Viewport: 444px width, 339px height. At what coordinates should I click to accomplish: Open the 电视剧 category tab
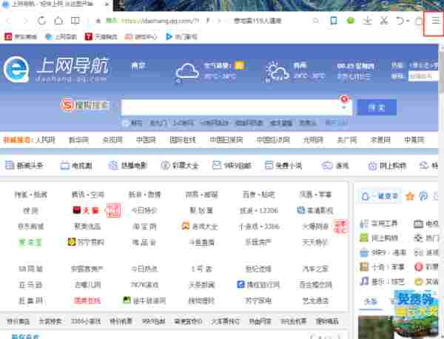(x=76, y=165)
